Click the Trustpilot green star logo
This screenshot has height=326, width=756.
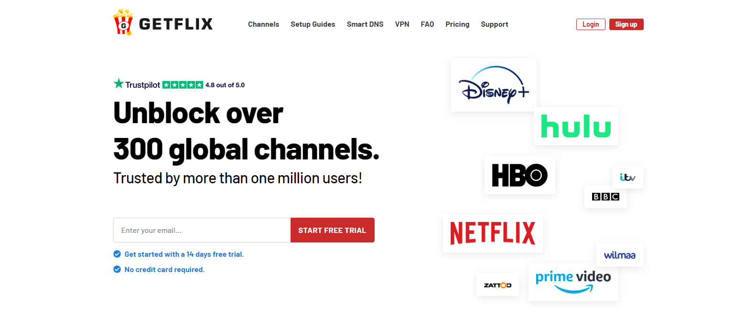tap(119, 84)
